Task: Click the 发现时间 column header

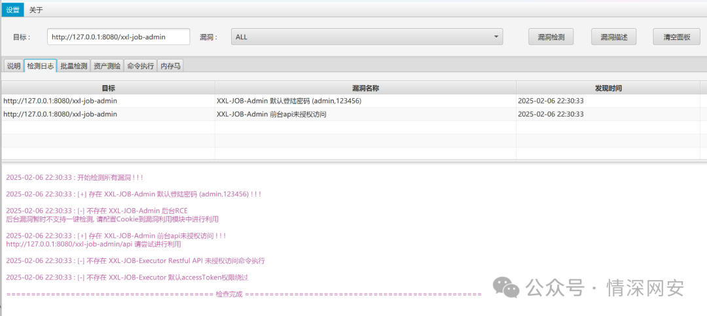Action: pyautogui.click(x=608, y=88)
